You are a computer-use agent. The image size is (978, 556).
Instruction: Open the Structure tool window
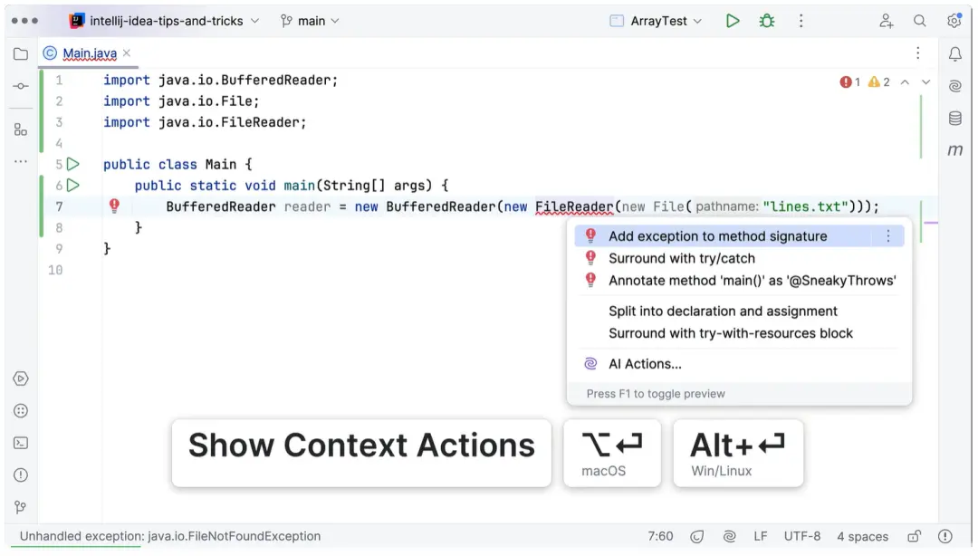pos(21,129)
